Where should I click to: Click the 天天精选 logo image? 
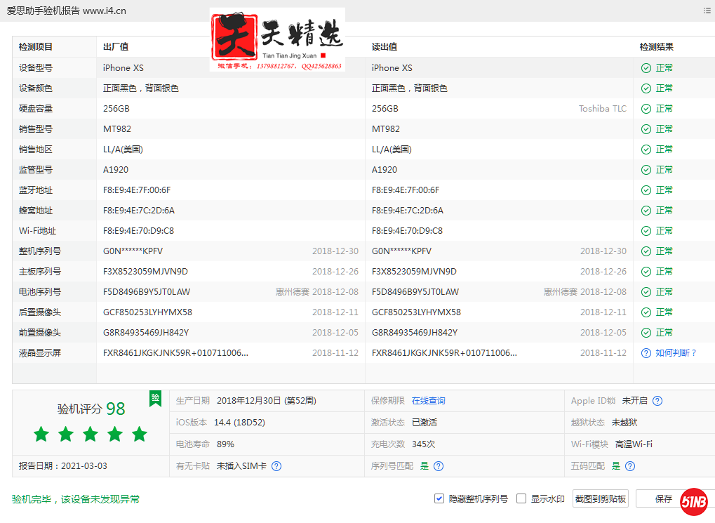click(x=277, y=39)
